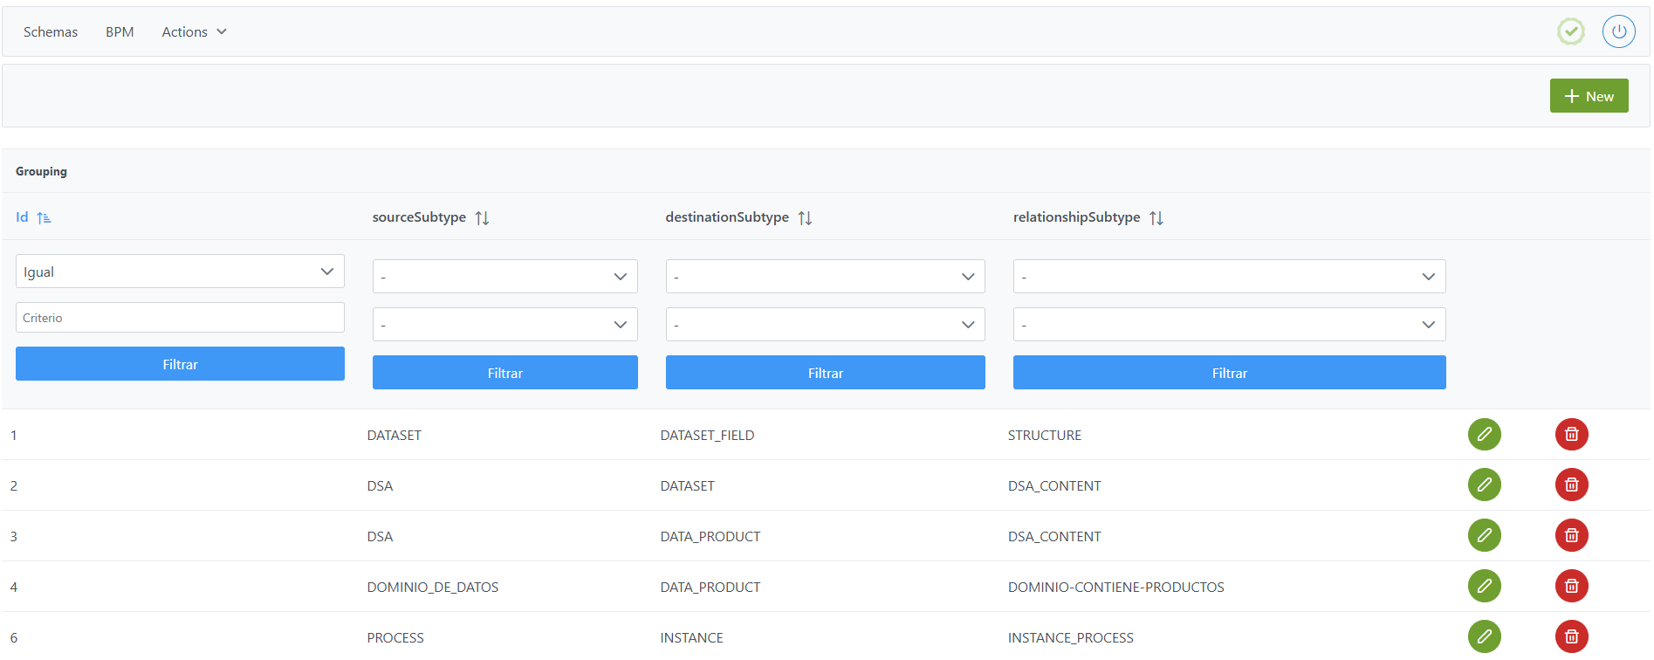Edit the DSA to DATA_PRODUCT row

coord(1484,536)
